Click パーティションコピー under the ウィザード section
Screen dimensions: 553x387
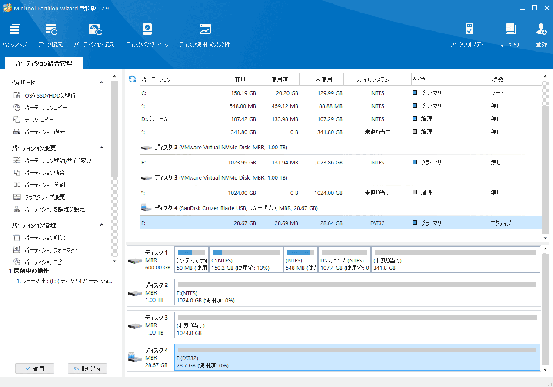click(40, 108)
